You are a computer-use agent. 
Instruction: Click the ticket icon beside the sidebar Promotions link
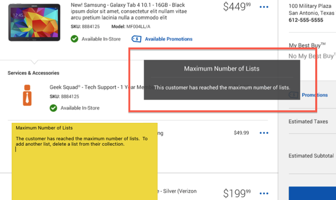(x=293, y=95)
